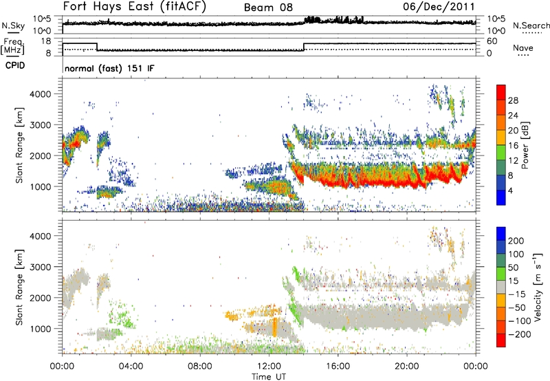
Task: Click the "Power [dB]" colorbar label
Action: coord(525,145)
